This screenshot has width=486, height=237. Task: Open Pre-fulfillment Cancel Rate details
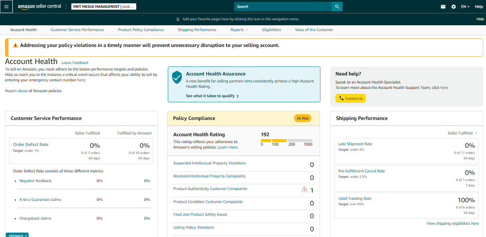[362, 171]
